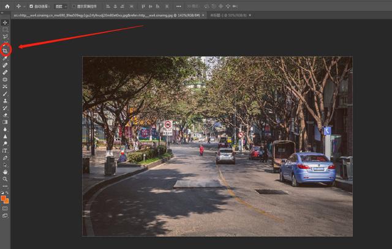Open the Move tool preset dropdown arrow
This screenshot has height=249, width=392.
23,6
